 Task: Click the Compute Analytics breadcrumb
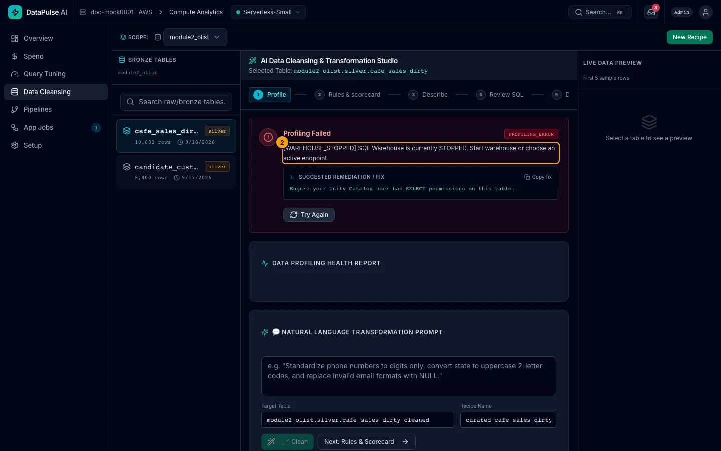(x=196, y=12)
